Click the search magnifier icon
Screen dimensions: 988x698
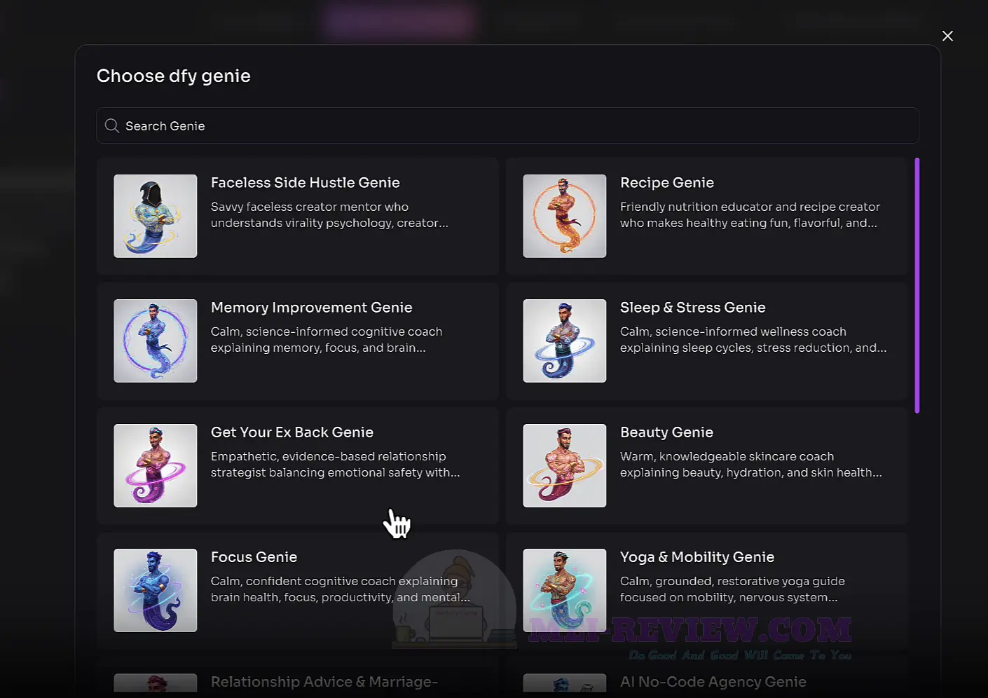[111, 125]
